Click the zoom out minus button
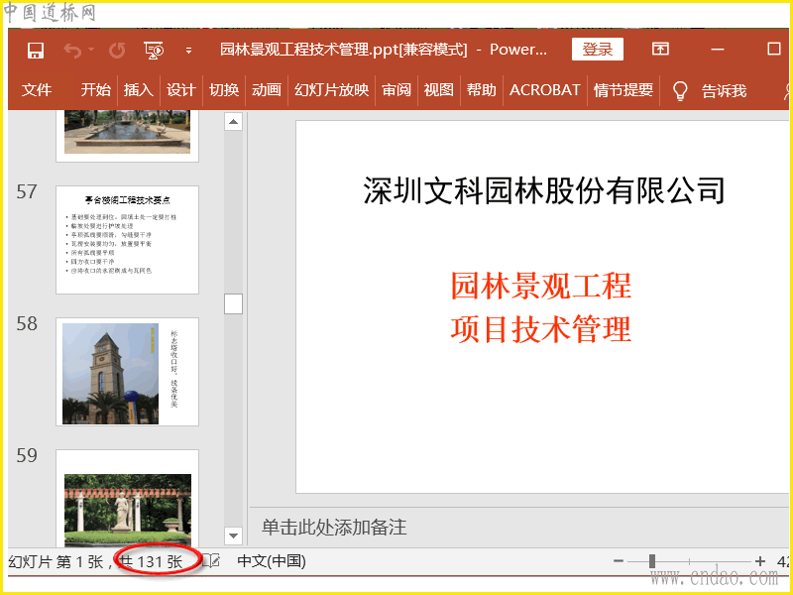793x595 pixels. coord(618,560)
